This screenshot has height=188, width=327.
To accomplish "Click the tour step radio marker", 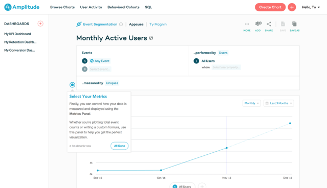I will coord(72,85).
